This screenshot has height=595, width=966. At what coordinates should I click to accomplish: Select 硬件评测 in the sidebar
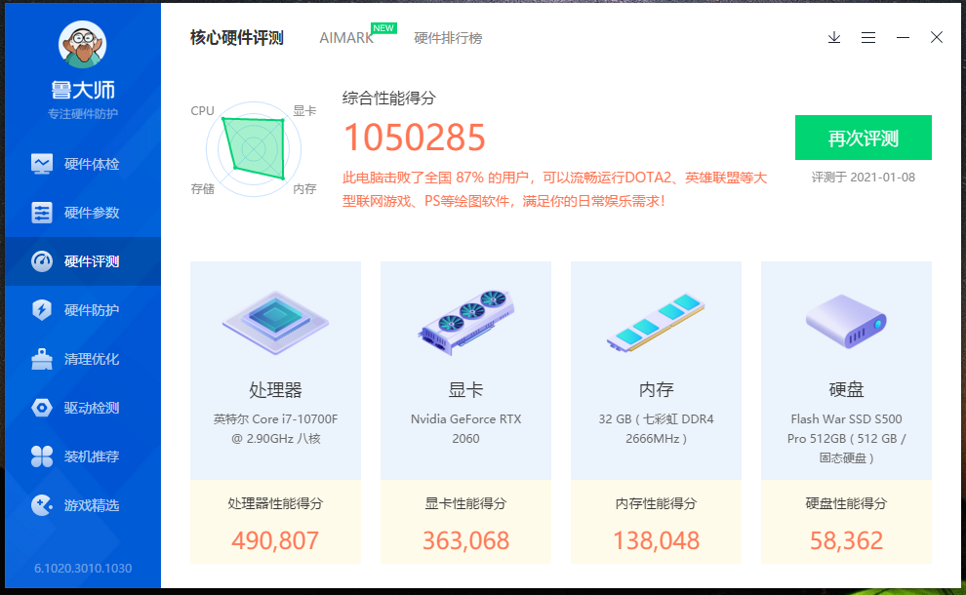pos(83,261)
